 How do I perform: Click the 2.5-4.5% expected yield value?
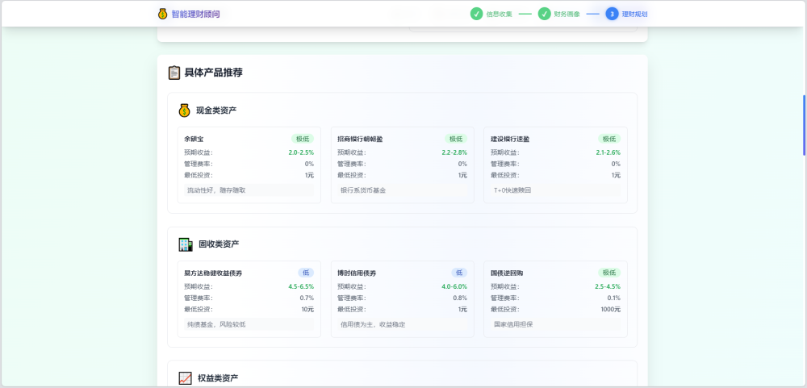click(608, 287)
